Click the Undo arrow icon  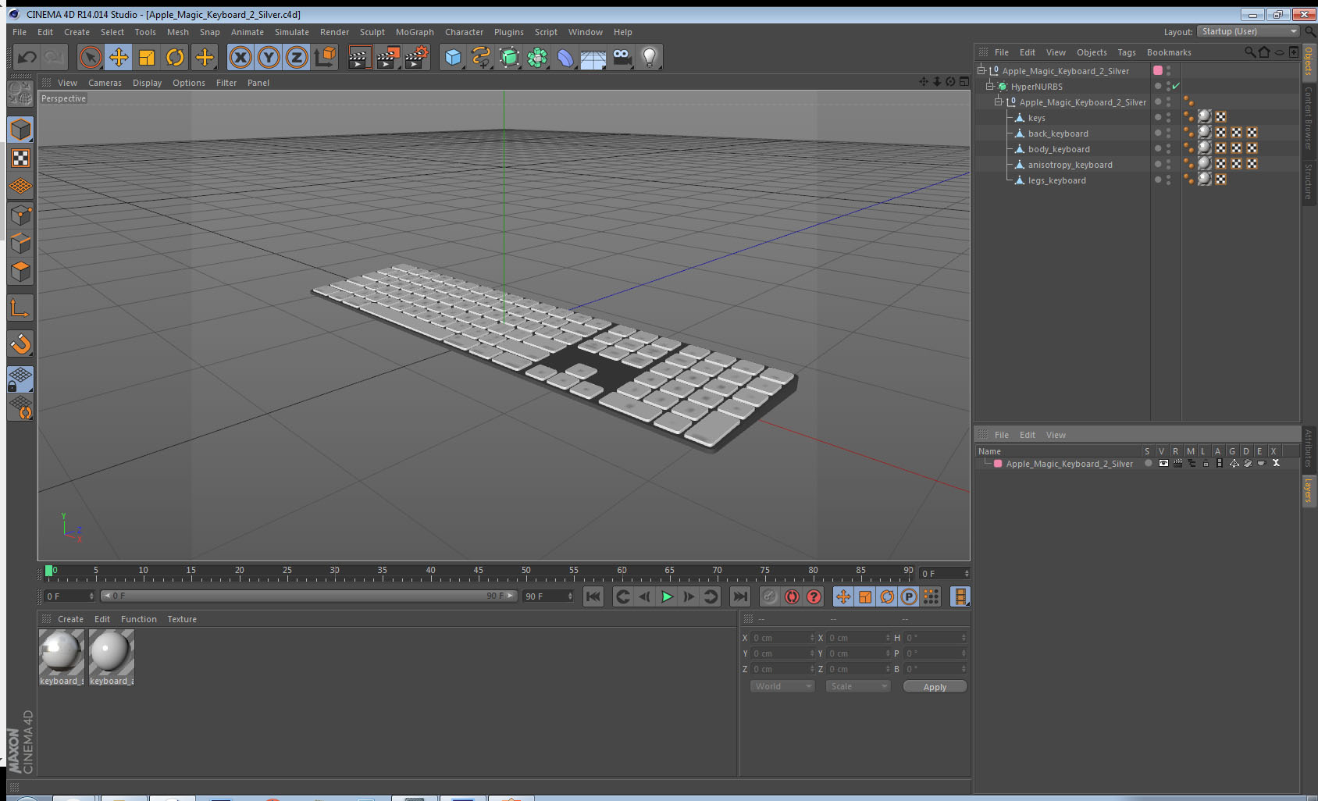click(x=27, y=57)
